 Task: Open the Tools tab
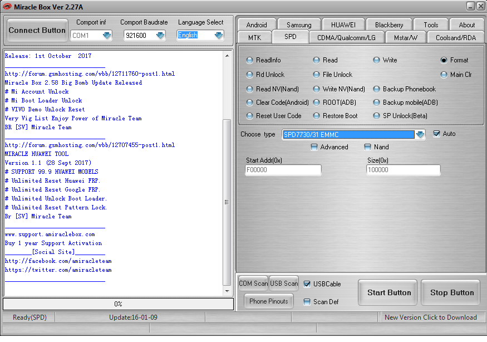click(x=431, y=25)
